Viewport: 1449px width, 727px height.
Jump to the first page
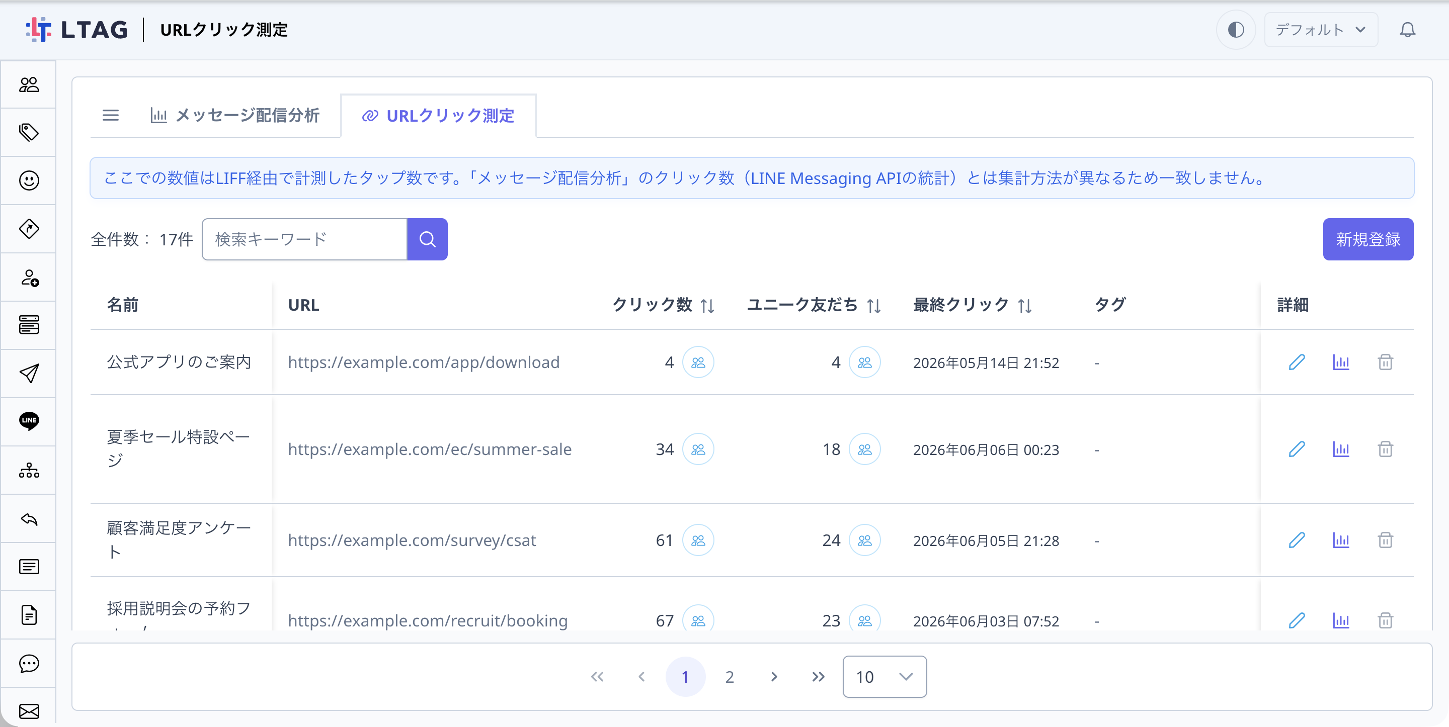click(597, 677)
